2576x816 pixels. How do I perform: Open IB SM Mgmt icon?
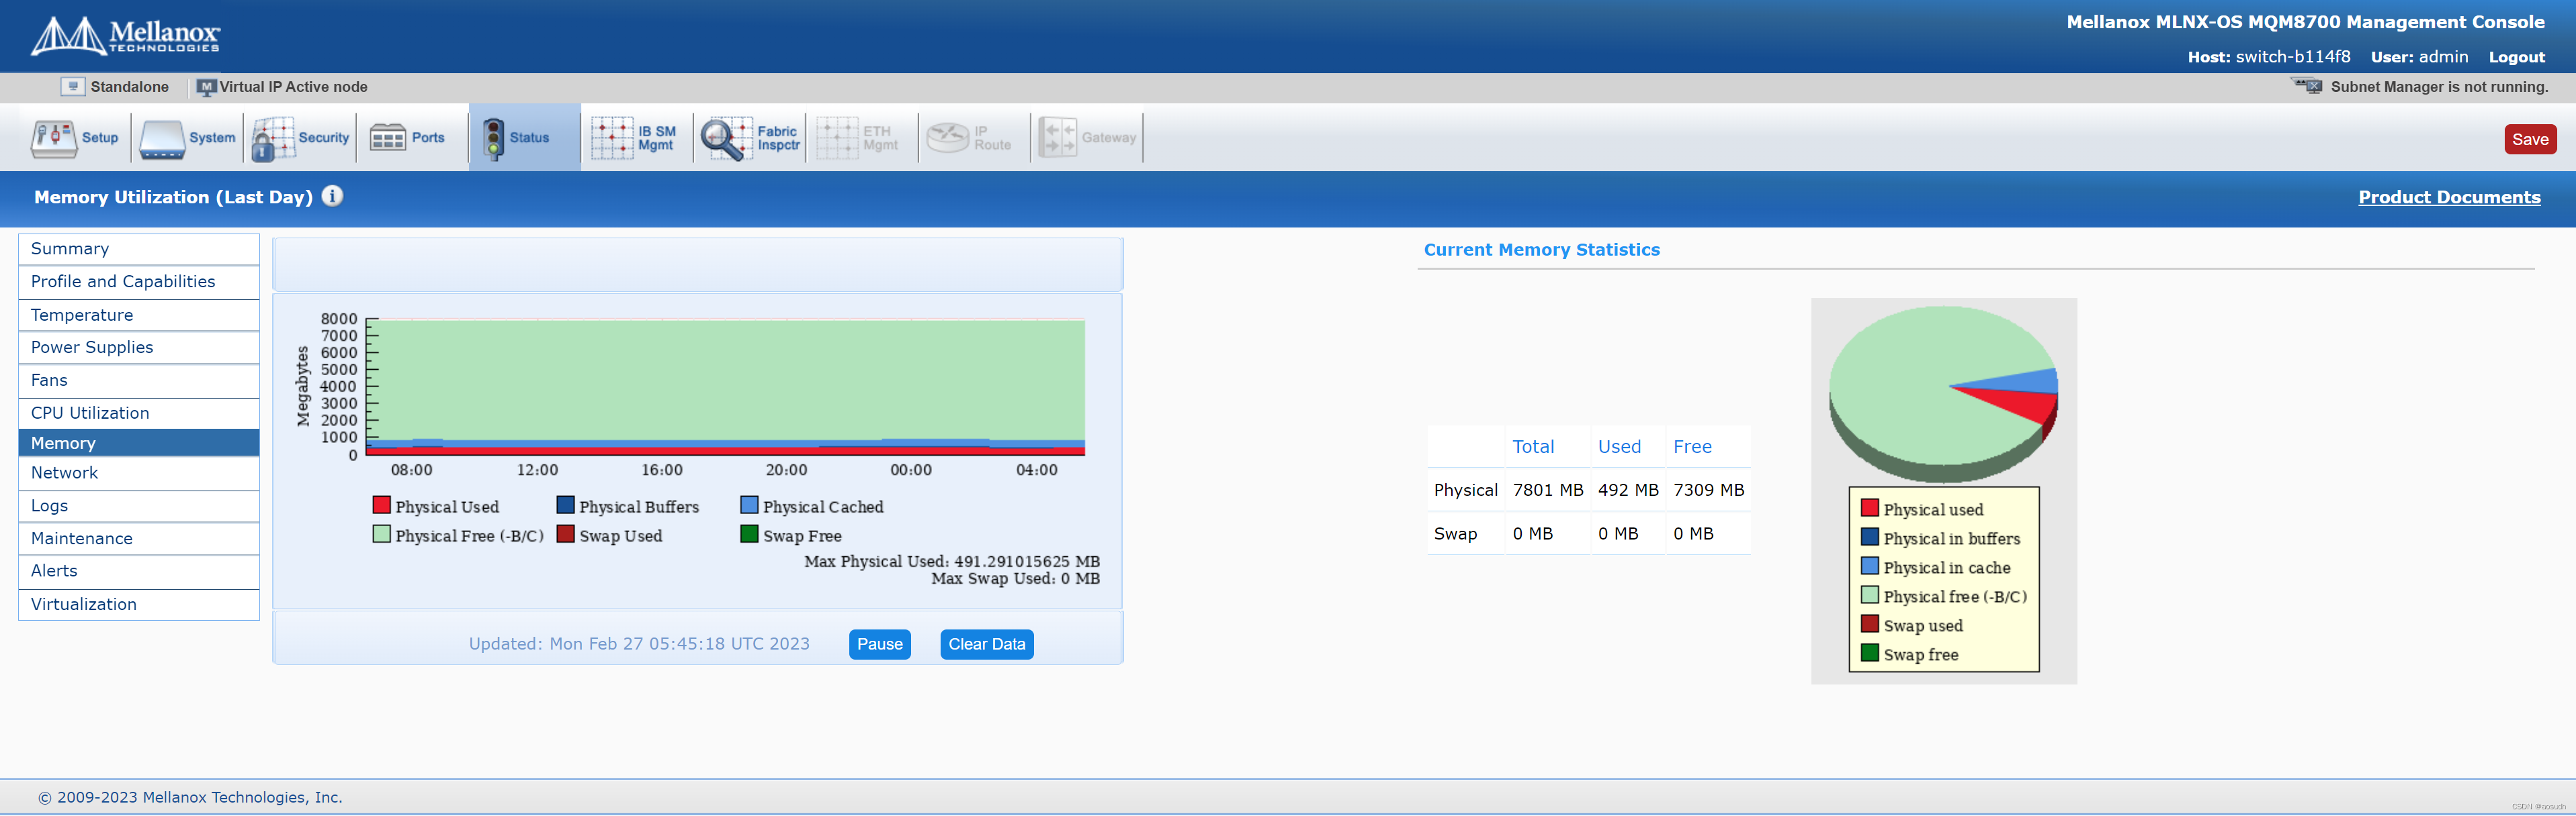pyautogui.click(x=612, y=138)
